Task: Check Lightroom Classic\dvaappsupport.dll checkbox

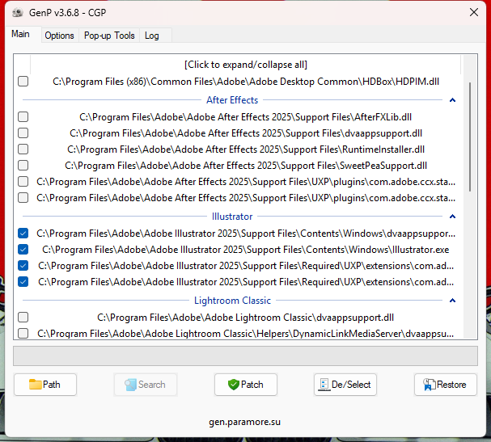Action: coord(23,318)
